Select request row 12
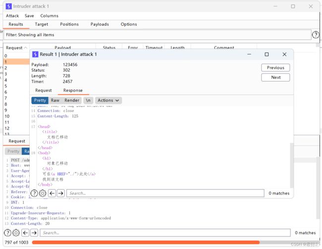 16,128
